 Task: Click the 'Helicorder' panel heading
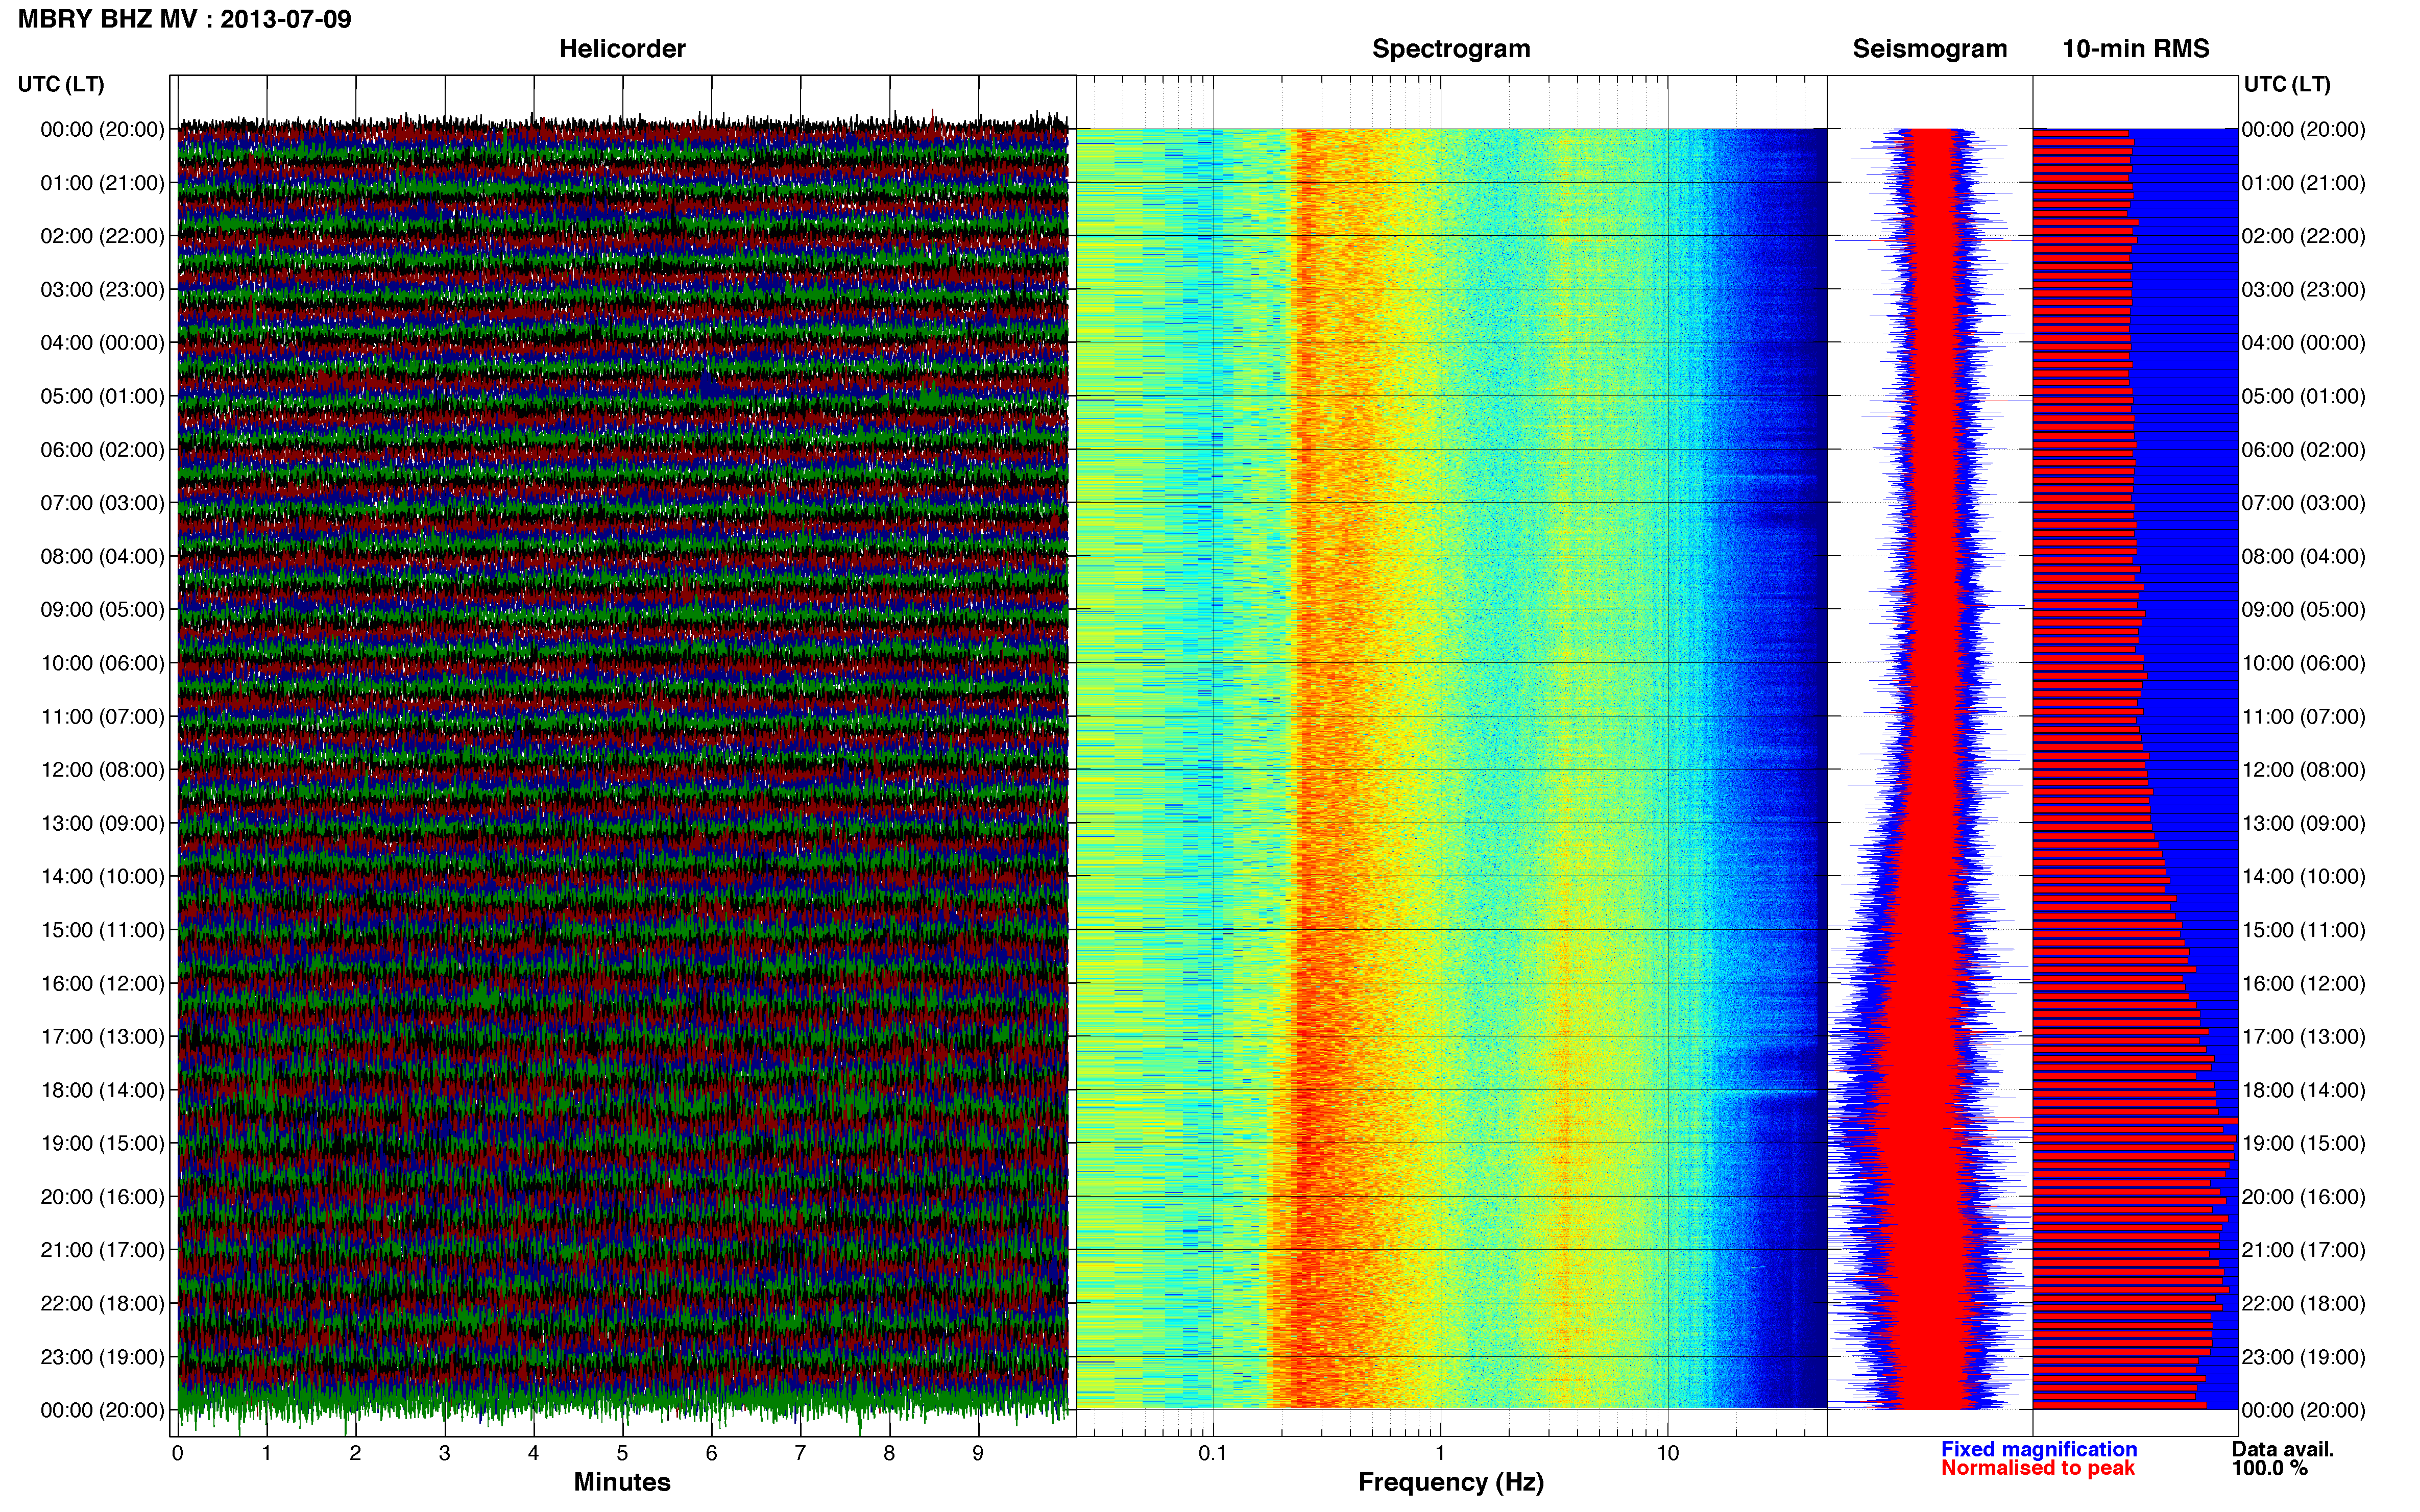click(x=622, y=49)
